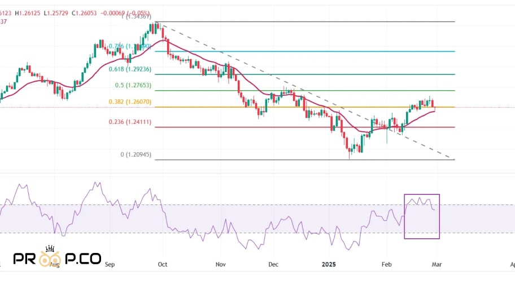515x289 pixels.
Task: Select the RSI upper dashed band line
Action: [257, 205]
